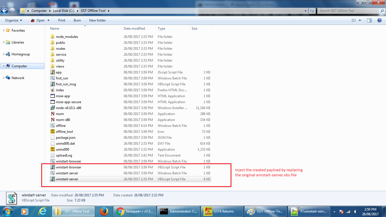
Task: Select Homegroup in the navigation pane
Action: point(21,54)
